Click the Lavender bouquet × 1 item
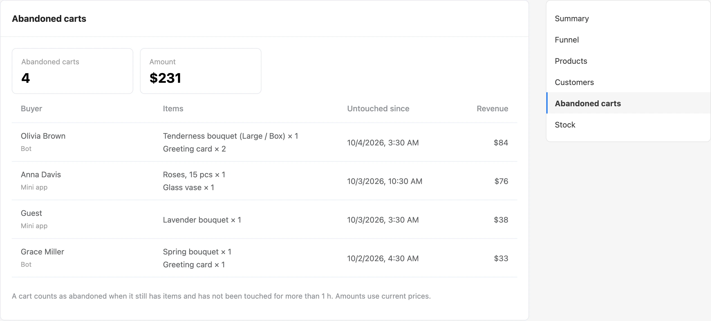This screenshot has width=711, height=321. tap(202, 220)
